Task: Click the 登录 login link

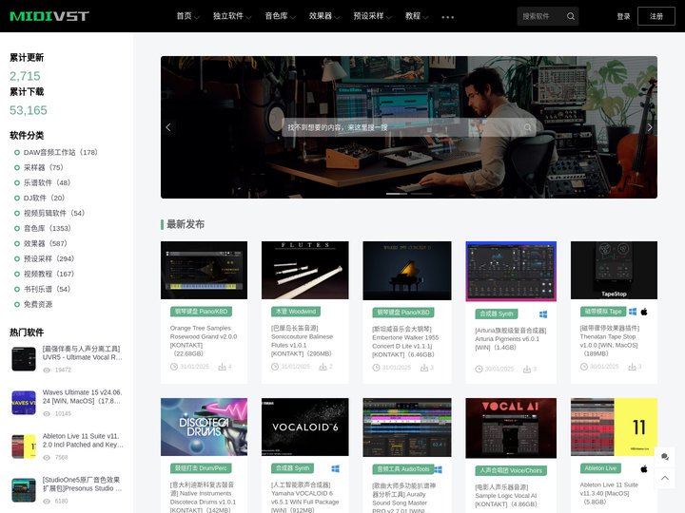Action: (x=623, y=16)
